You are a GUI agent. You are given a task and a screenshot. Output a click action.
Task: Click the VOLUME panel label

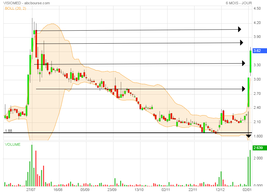tap(13, 144)
